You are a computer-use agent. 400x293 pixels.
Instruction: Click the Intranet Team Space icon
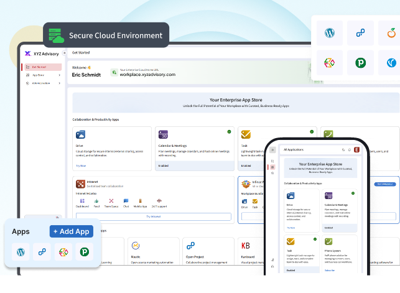coord(113,202)
